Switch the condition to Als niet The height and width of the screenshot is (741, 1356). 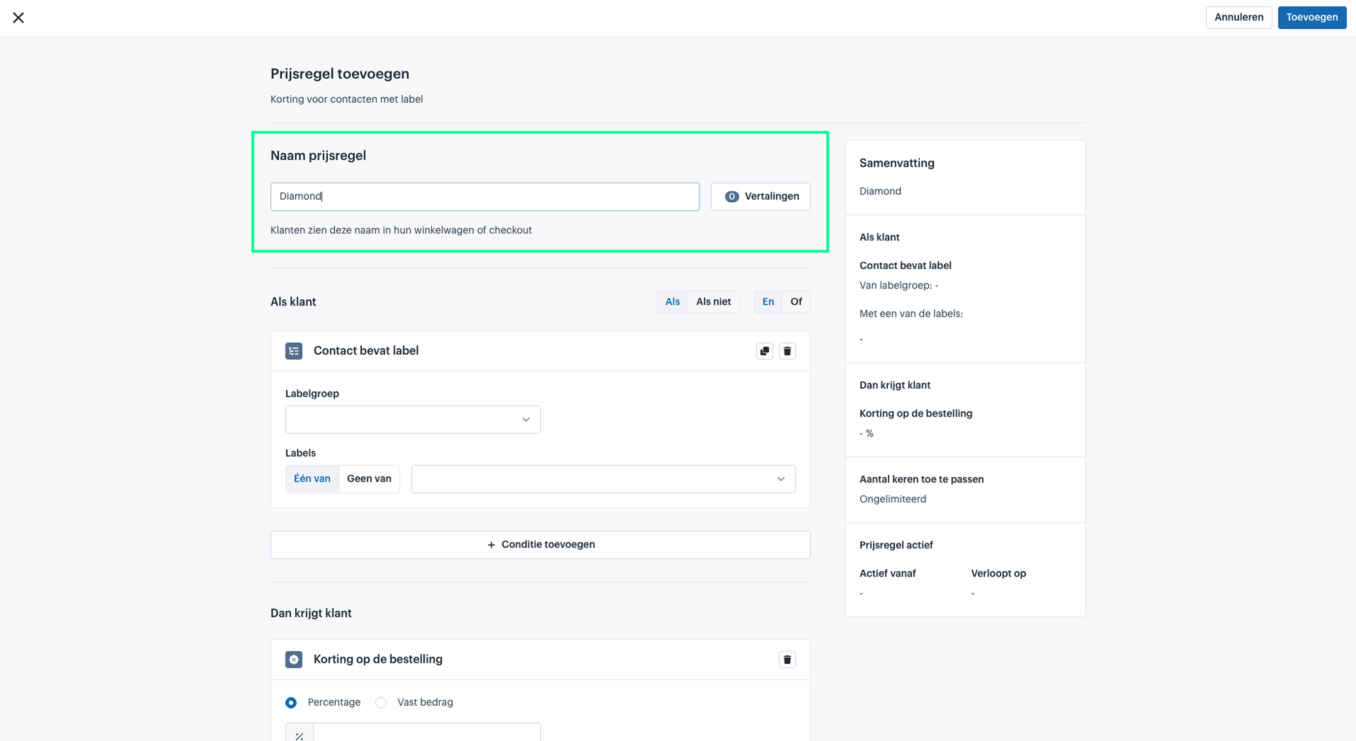[x=713, y=302]
